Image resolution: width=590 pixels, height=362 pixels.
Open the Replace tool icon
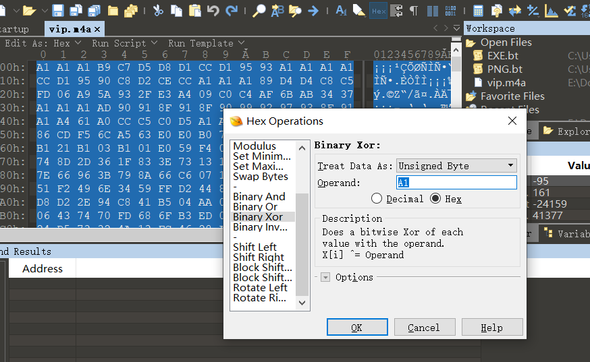277,11
